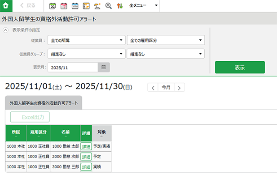Viewport: 277px width, 174px height.
Task: Click the 実績 cell in 三郎 row
Action: (101, 167)
